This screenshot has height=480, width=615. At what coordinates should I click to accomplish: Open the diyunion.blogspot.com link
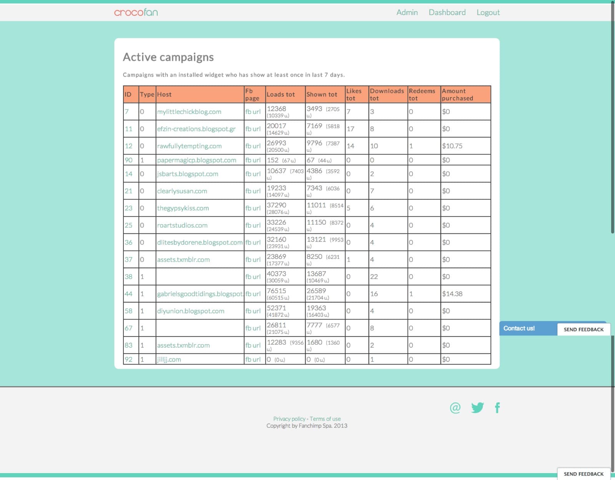[x=191, y=311]
